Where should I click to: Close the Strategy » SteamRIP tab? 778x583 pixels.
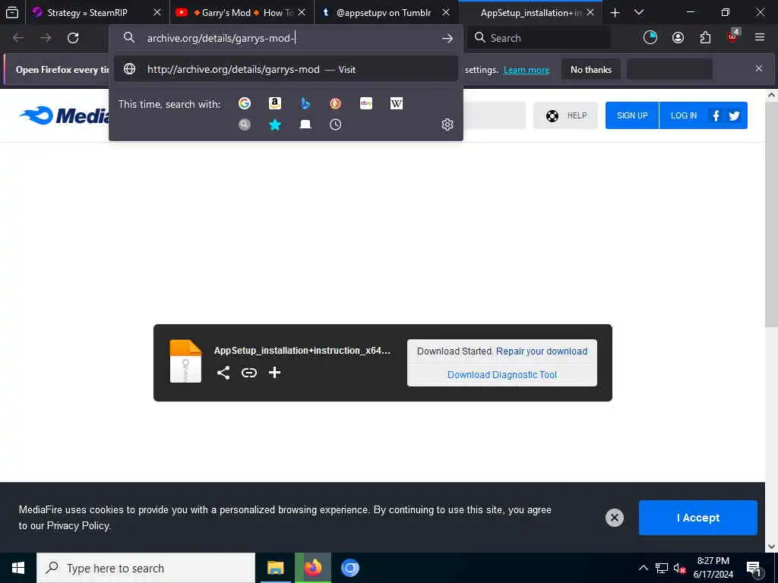(157, 12)
